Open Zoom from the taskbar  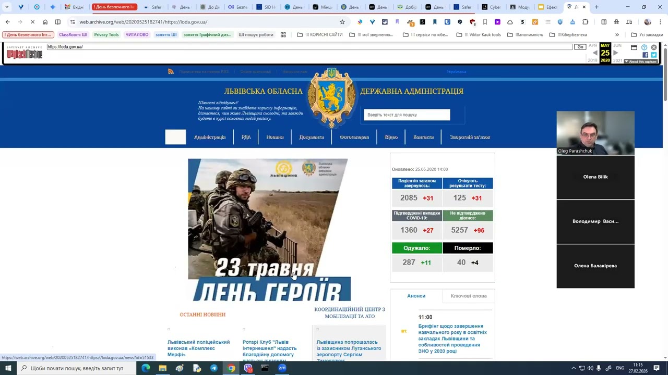tap(282, 368)
